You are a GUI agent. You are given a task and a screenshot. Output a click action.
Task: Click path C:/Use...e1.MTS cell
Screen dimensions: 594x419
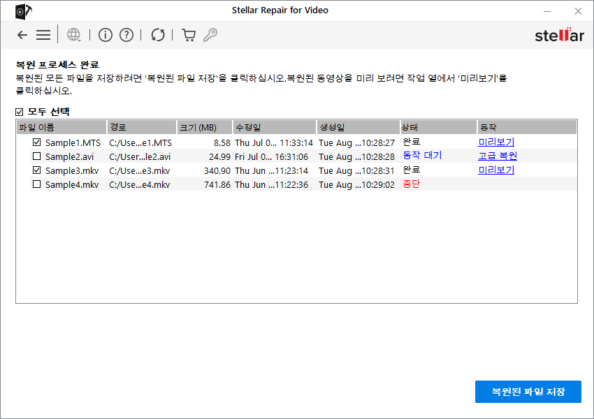point(140,142)
